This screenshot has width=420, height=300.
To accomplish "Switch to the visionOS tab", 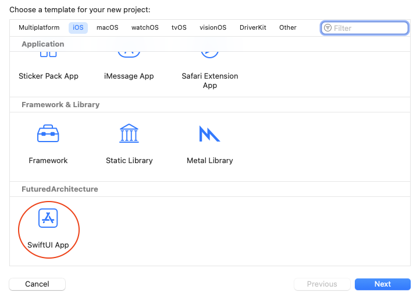I will click(213, 27).
